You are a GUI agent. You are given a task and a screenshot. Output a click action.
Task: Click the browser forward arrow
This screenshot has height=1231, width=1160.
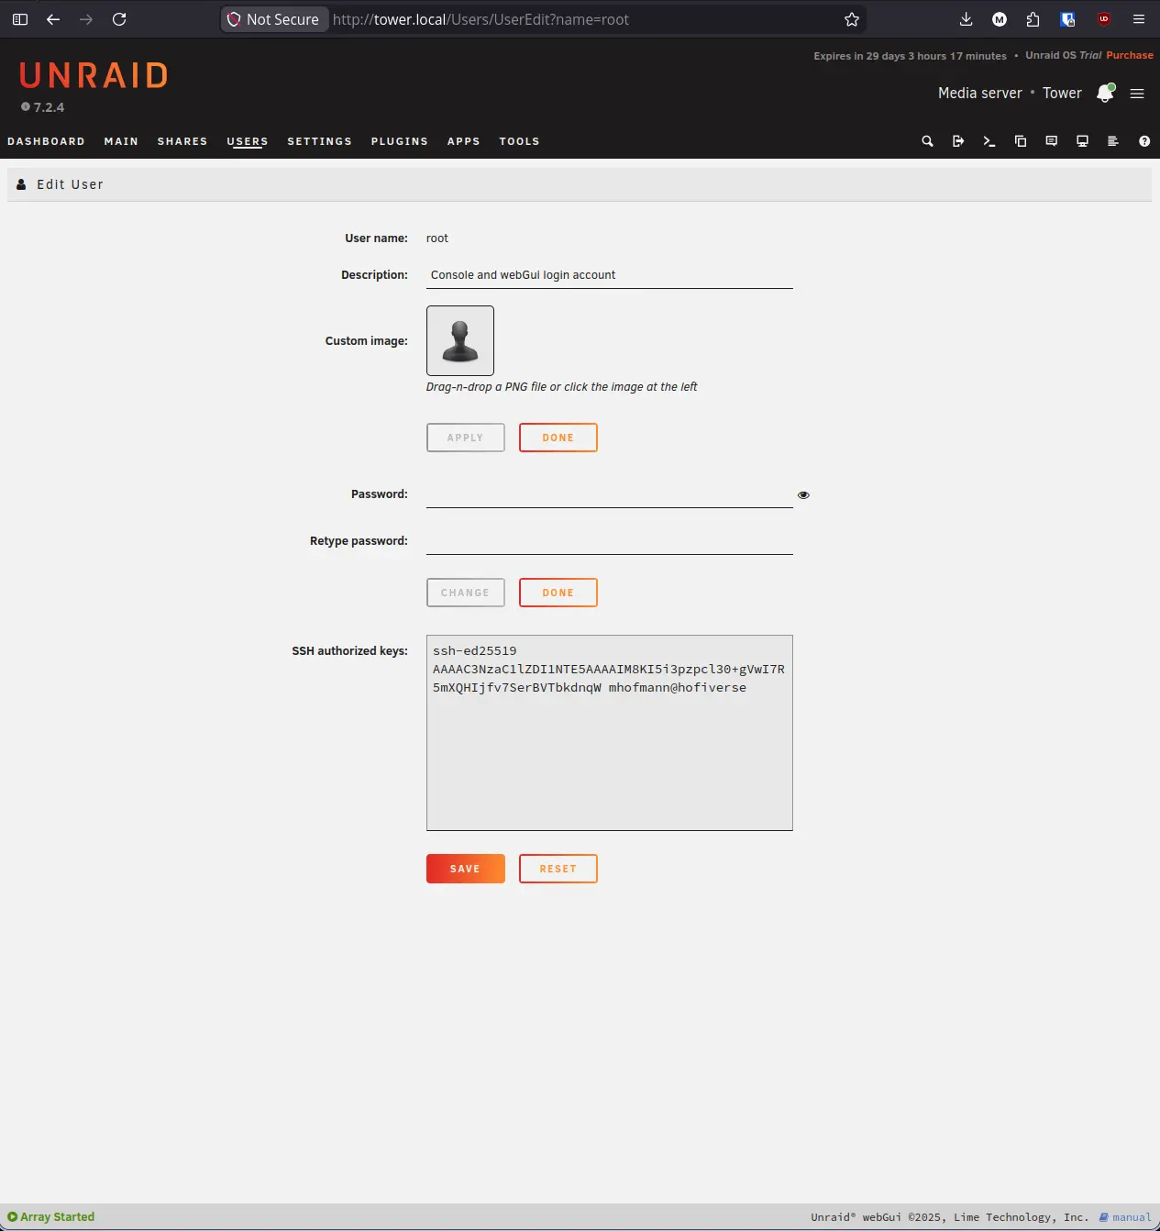click(x=86, y=19)
